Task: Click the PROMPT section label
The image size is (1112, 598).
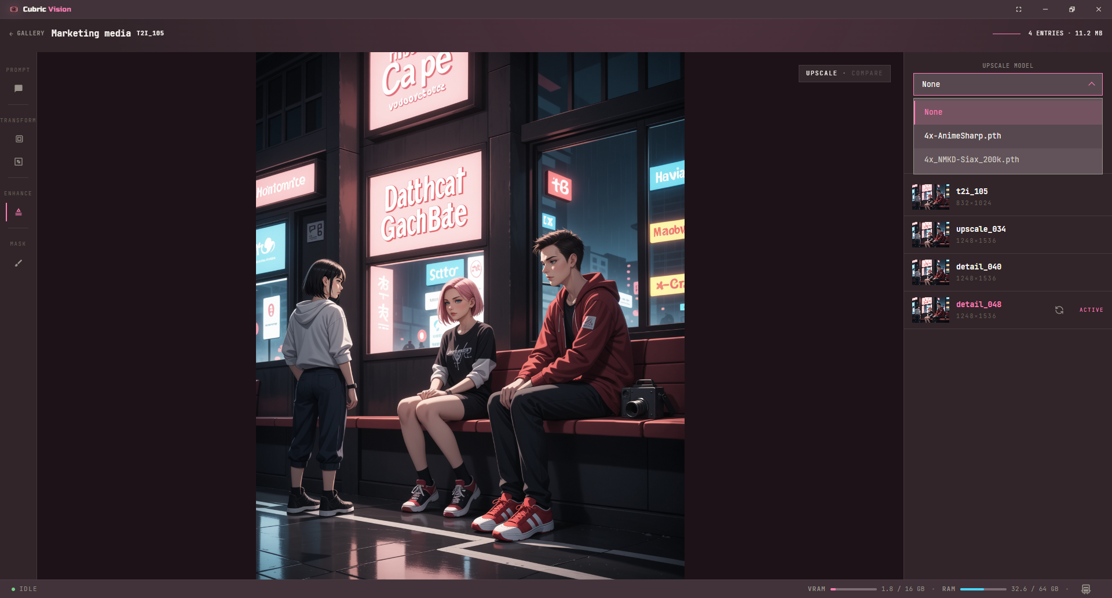Action: pyautogui.click(x=18, y=70)
